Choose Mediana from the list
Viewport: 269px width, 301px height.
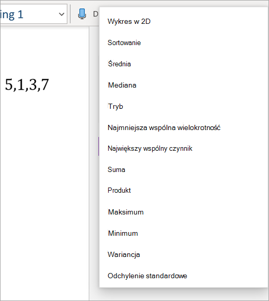click(122, 85)
